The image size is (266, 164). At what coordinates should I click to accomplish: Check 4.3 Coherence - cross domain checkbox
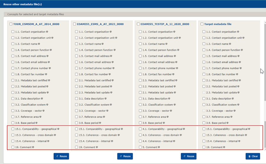point(140,135)
